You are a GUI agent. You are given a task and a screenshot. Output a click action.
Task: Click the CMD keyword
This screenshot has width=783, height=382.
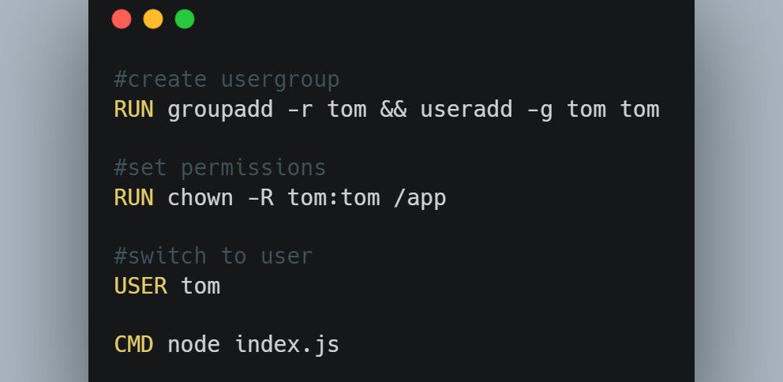(133, 344)
